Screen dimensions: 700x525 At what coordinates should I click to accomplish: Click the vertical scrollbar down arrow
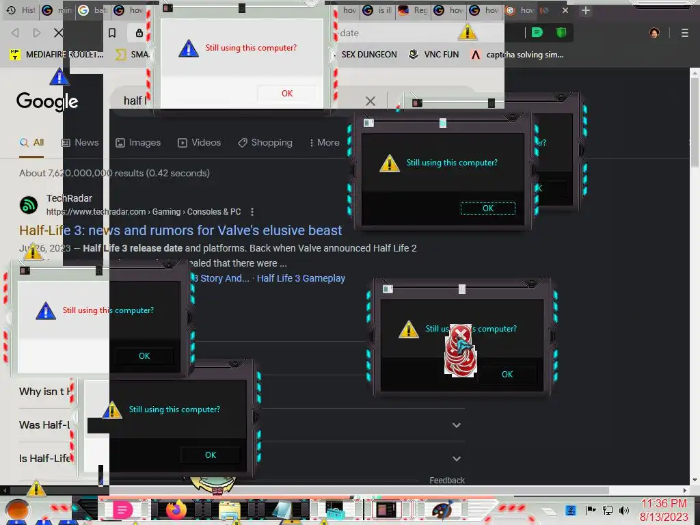[695, 480]
